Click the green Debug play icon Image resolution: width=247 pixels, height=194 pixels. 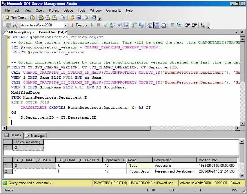pyautogui.click(x=92, y=25)
